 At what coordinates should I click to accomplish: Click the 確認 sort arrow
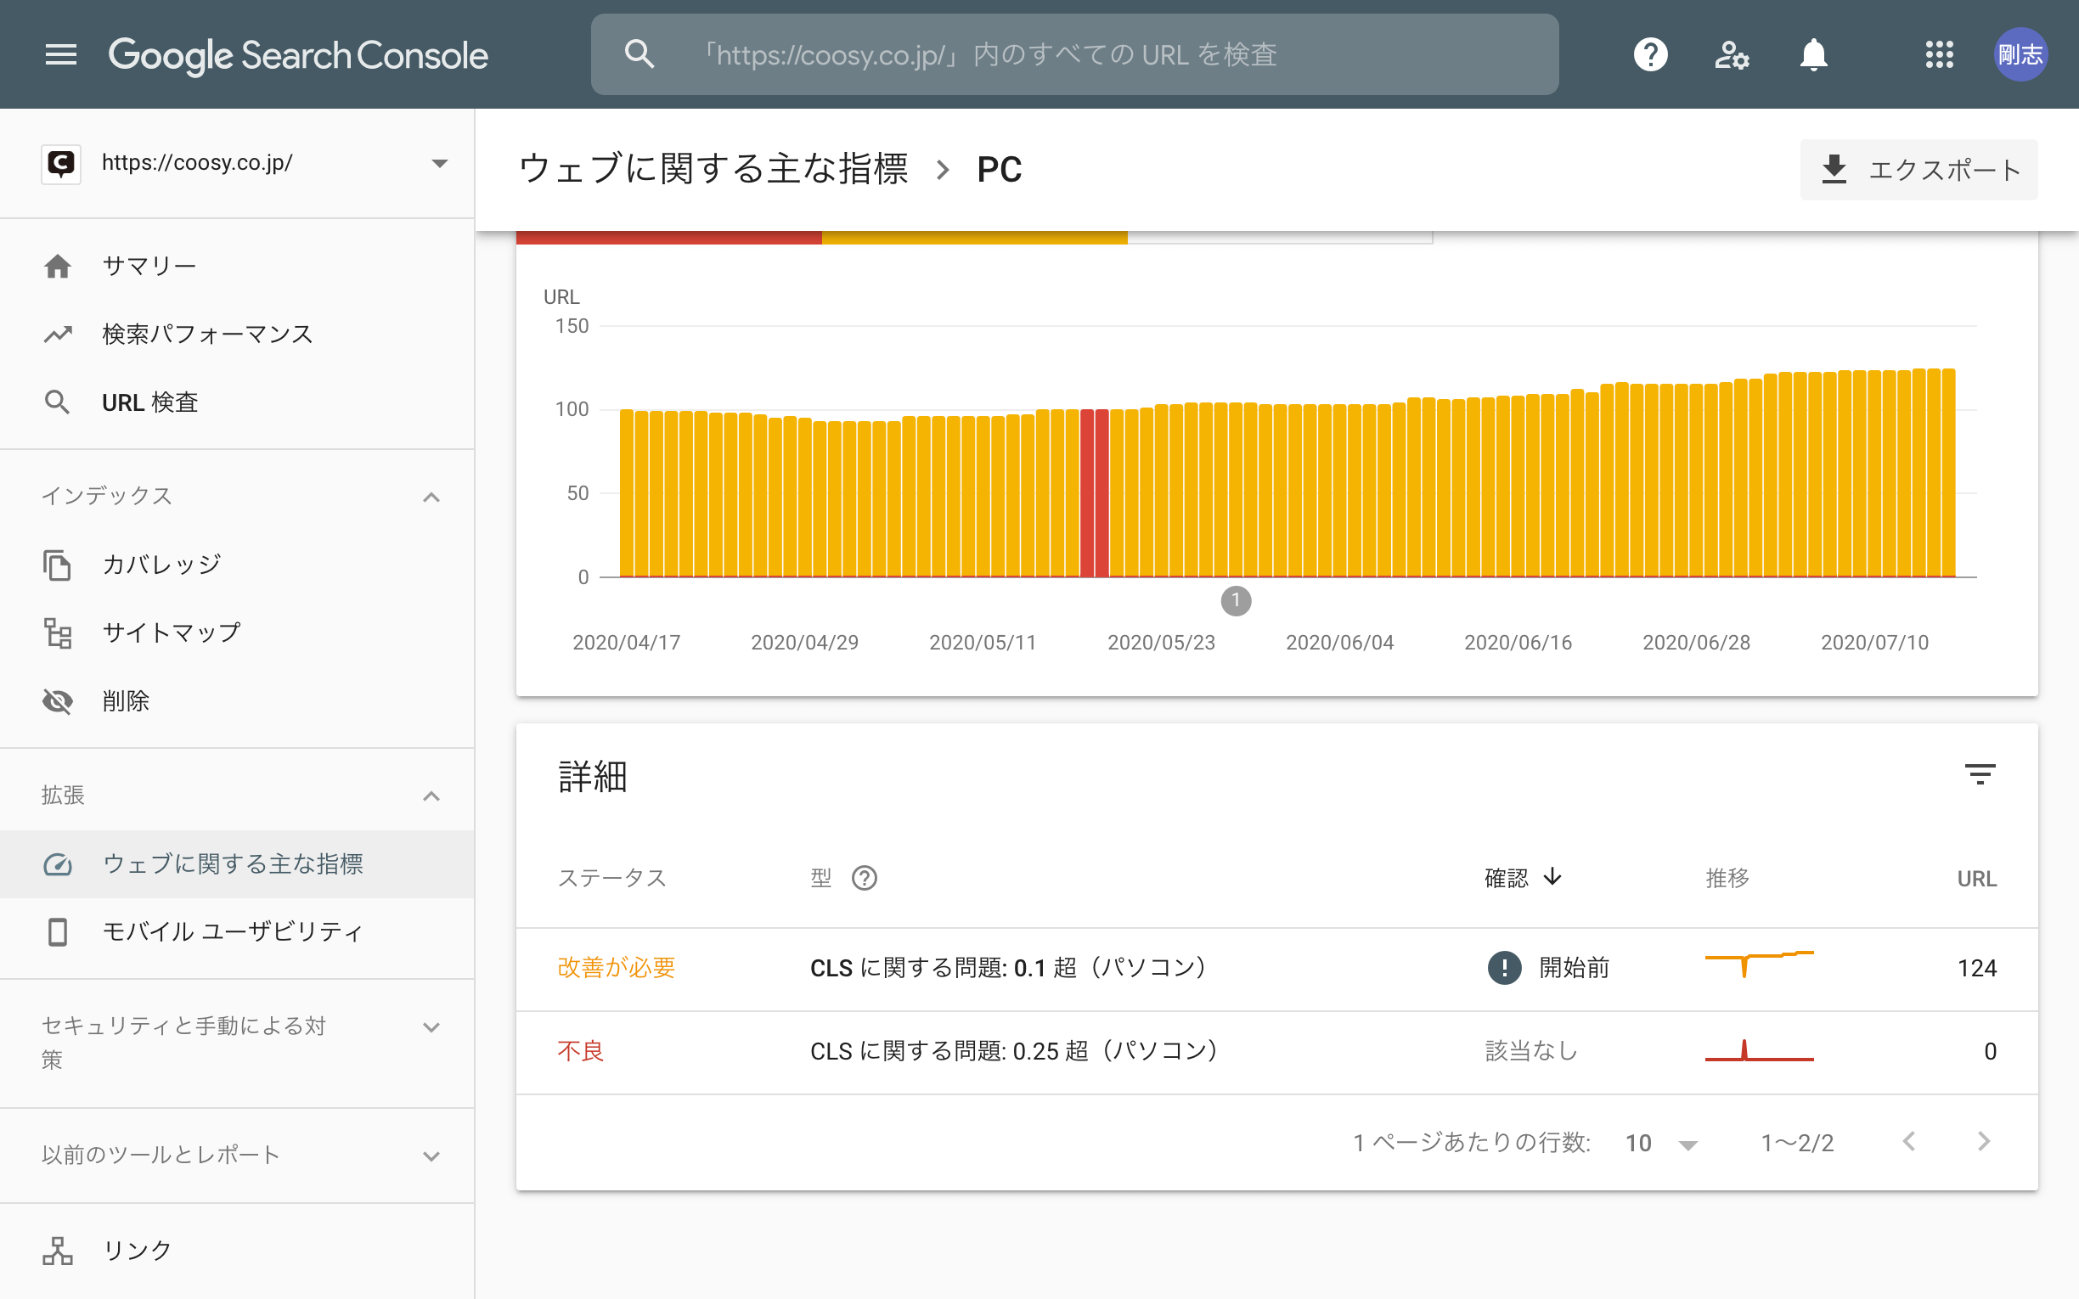1552,877
